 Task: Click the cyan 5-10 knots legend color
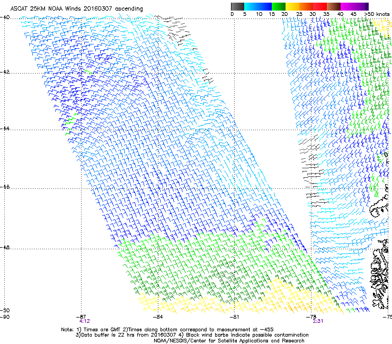[x=251, y=6]
